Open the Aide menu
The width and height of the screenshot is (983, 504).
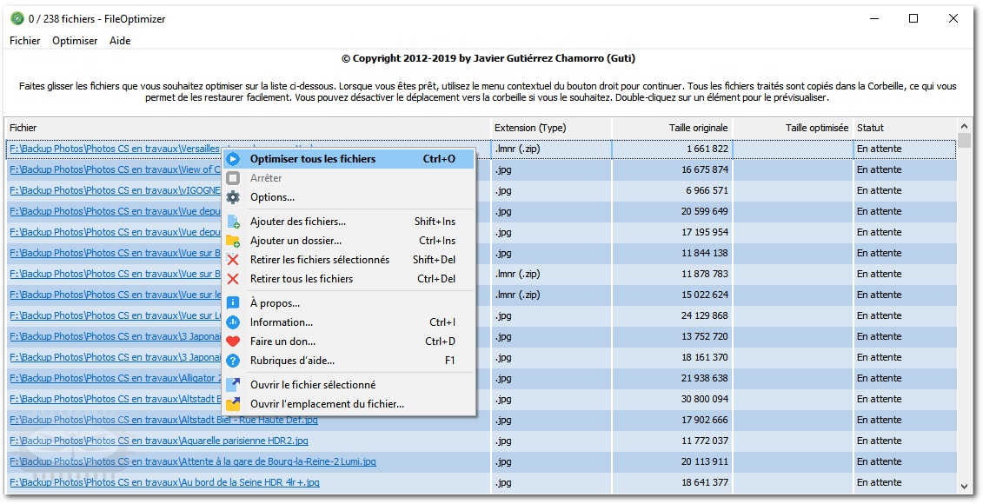point(120,41)
